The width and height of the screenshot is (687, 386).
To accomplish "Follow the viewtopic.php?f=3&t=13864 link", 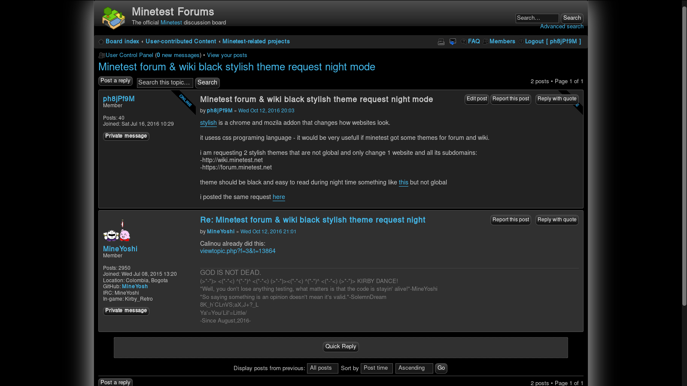I will pyautogui.click(x=237, y=251).
